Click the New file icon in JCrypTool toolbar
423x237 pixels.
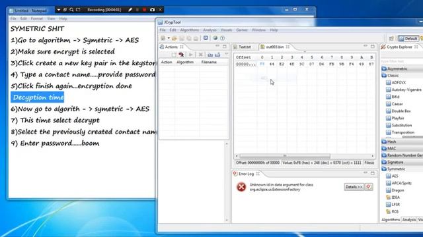pyautogui.click(x=163, y=38)
